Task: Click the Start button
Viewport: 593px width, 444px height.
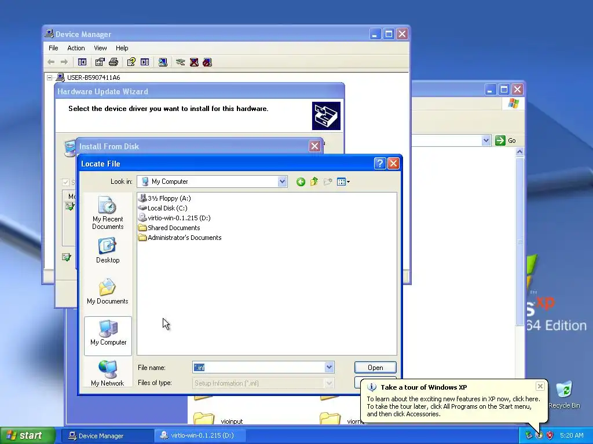Action: pyautogui.click(x=27, y=435)
